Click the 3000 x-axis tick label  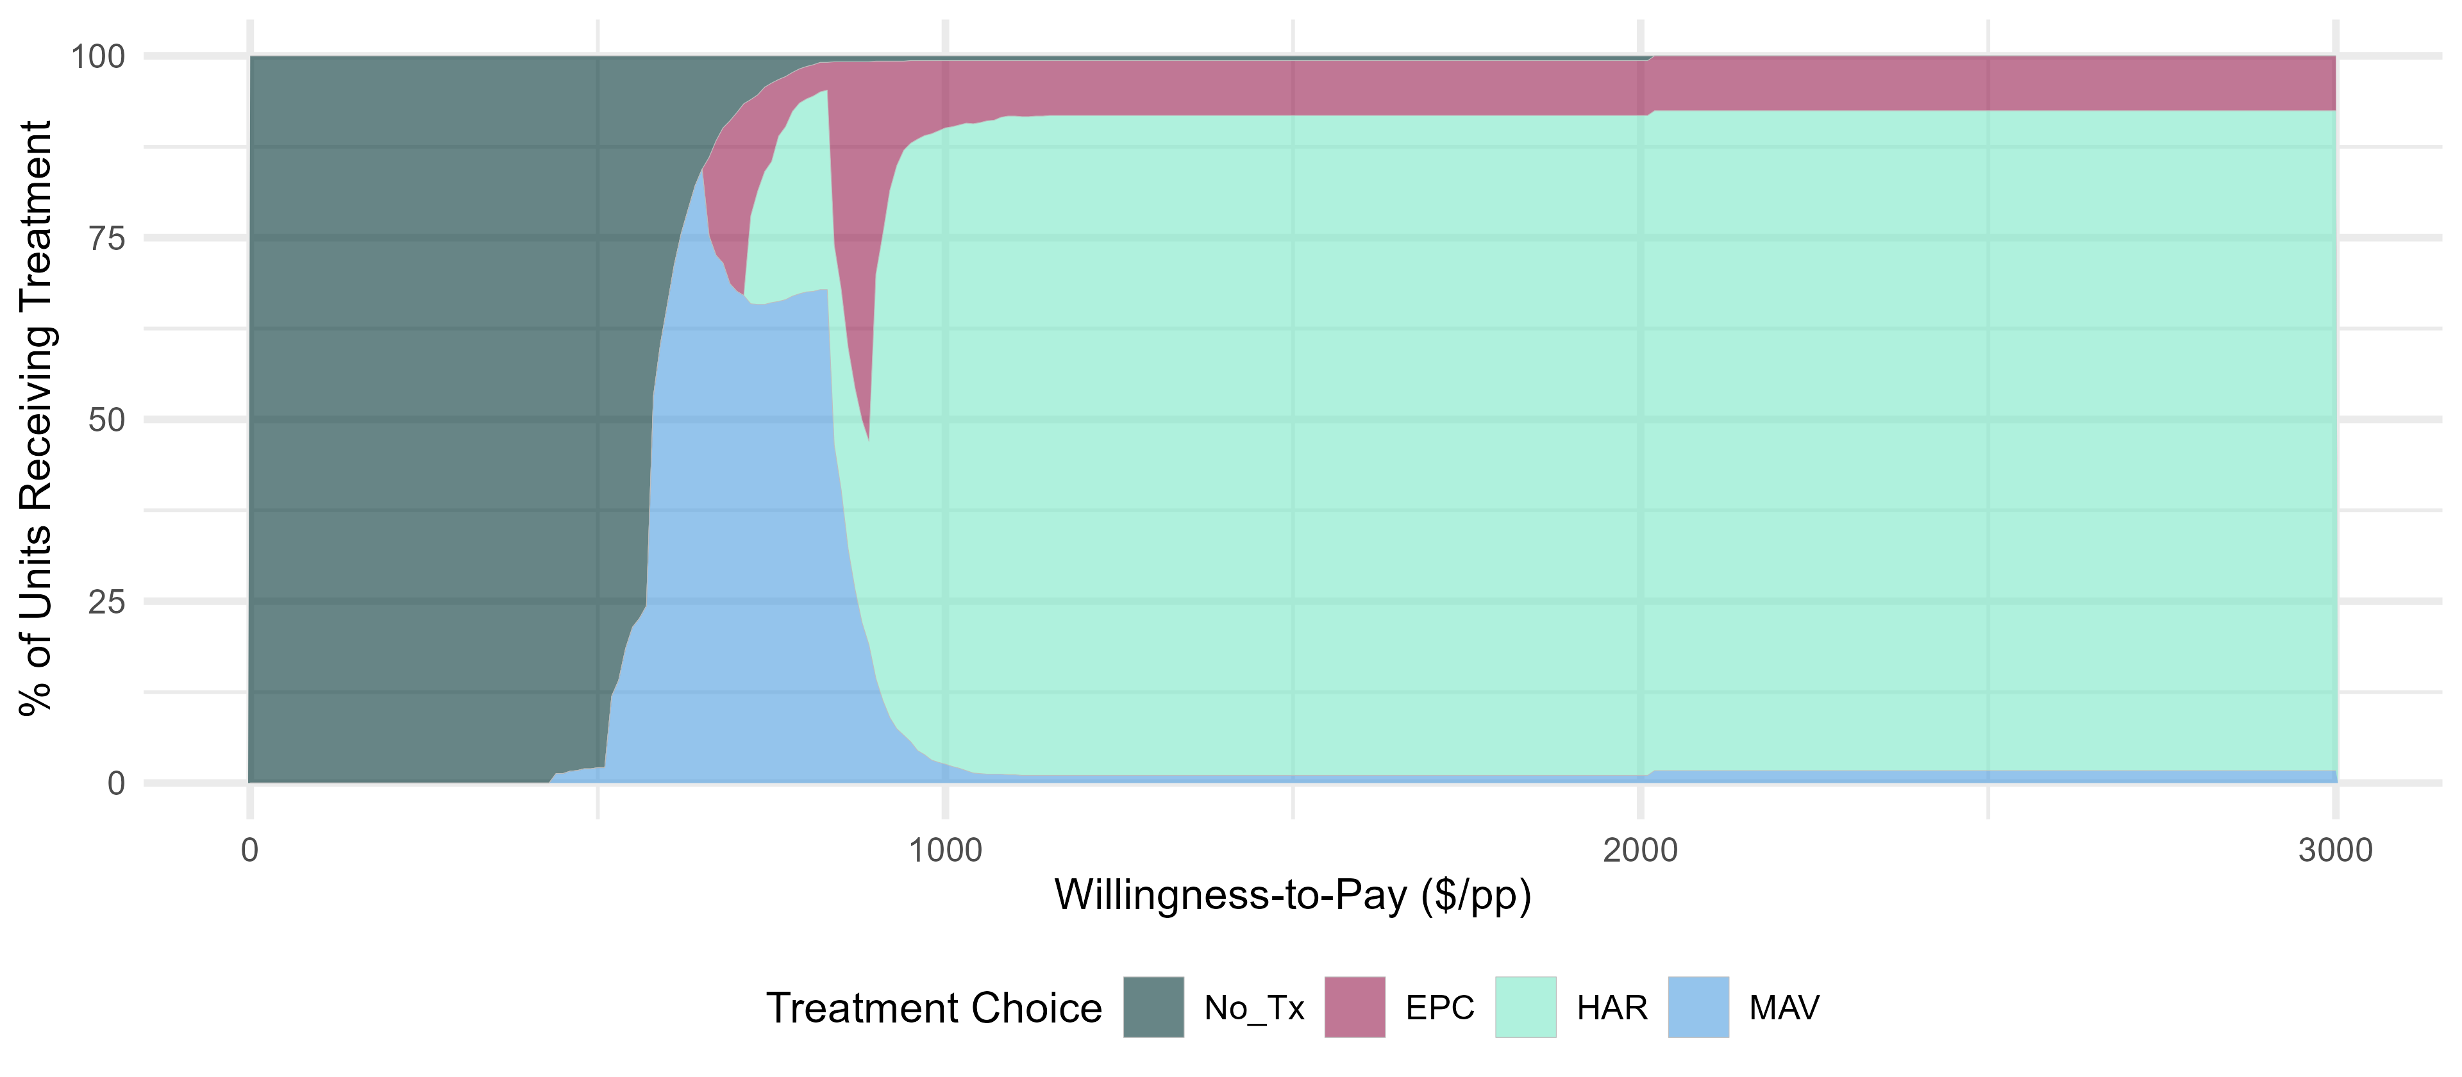2336,849
